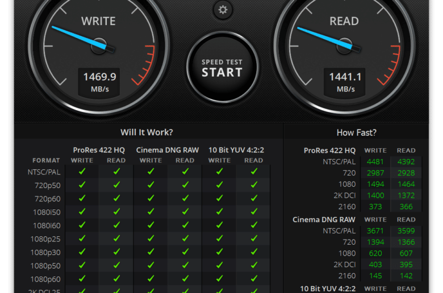
Task: Click 1080p60 10 Bit YUV read checkmark
Action: point(254,278)
